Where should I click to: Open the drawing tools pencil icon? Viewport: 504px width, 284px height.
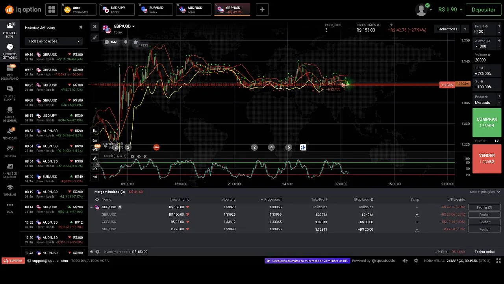coord(94,159)
